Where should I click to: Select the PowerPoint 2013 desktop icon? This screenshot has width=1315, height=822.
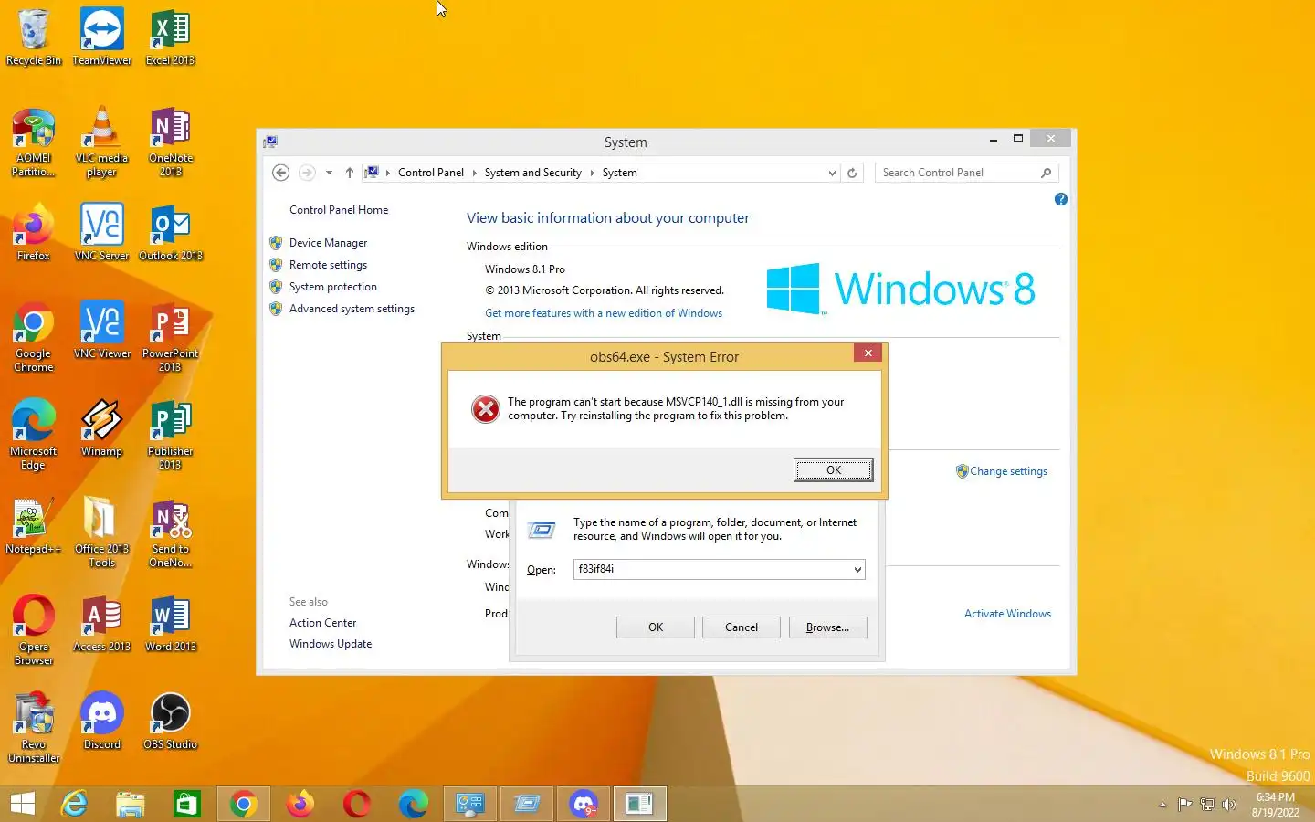tap(170, 338)
